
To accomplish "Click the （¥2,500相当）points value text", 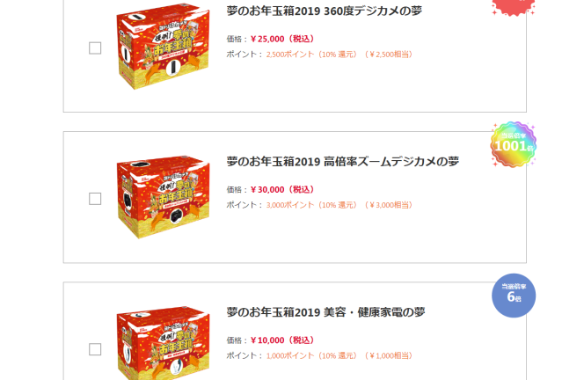I will coord(389,55).
